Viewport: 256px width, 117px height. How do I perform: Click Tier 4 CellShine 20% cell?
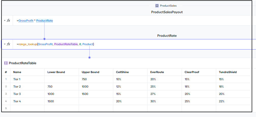click(x=130, y=101)
